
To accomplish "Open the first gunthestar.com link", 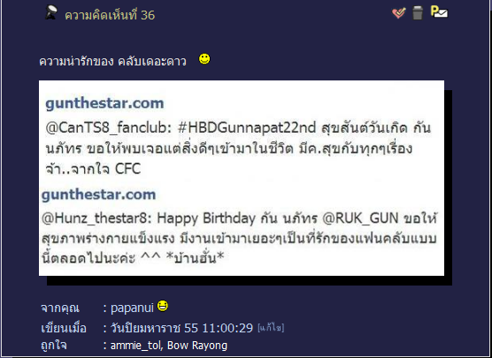I will tap(104, 103).
